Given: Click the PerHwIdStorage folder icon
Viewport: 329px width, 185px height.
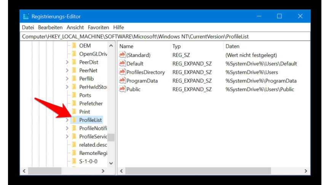Looking at the screenshot, I should 74,87.
